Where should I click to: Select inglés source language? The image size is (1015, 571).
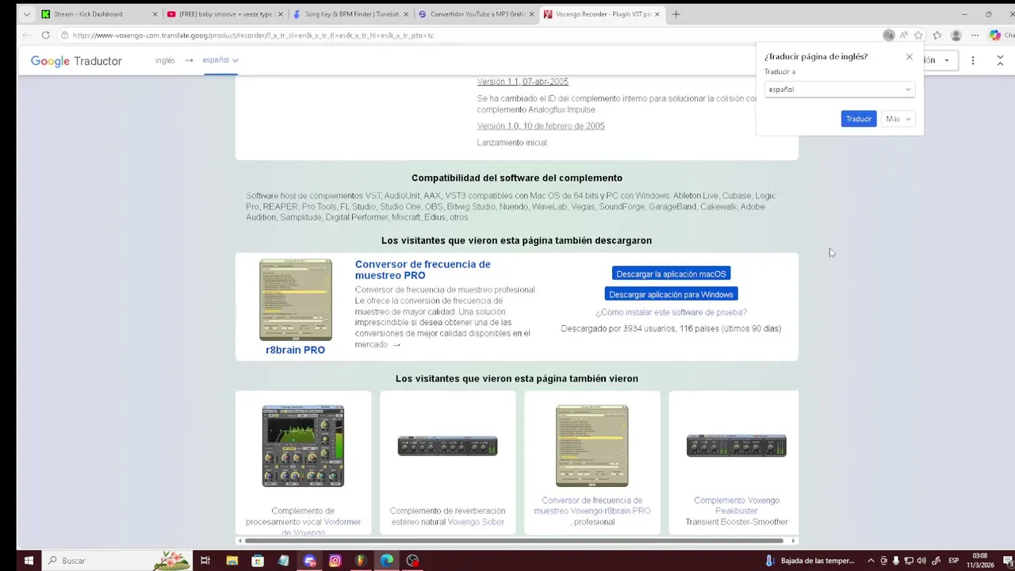165,60
